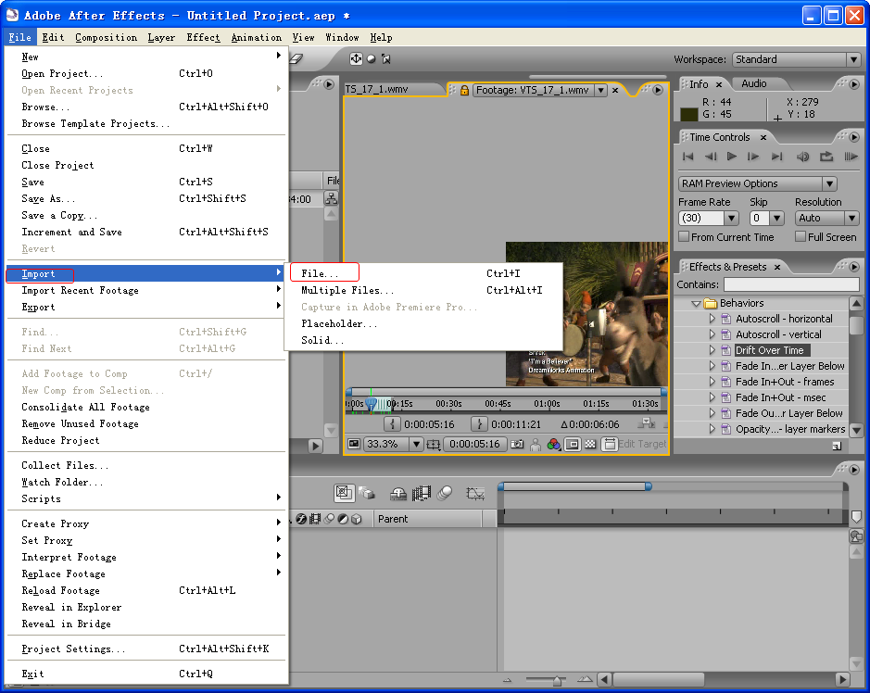Image resolution: width=870 pixels, height=693 pixels.
Task: Open the Time Controls panel menu arrow
Action: point(854,137)
